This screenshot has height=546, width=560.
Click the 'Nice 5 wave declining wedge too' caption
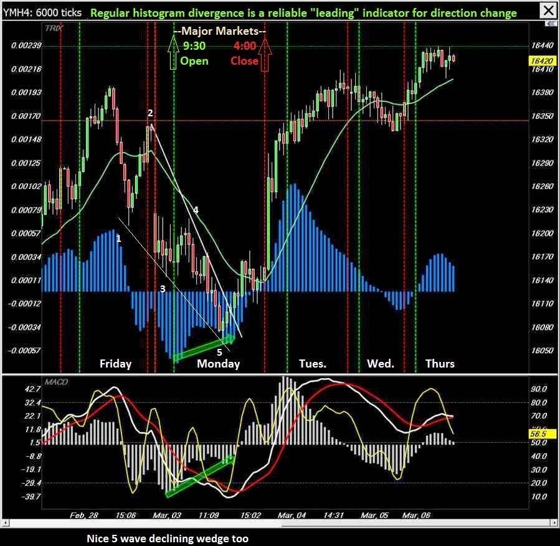(168, 538)
